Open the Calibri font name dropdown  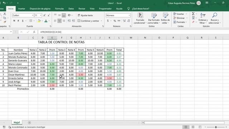click(33, 15)
